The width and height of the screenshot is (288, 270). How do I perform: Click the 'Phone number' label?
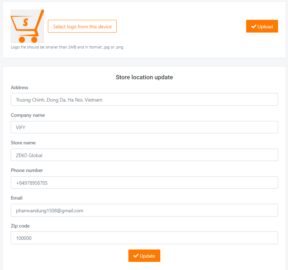point(27,170)
